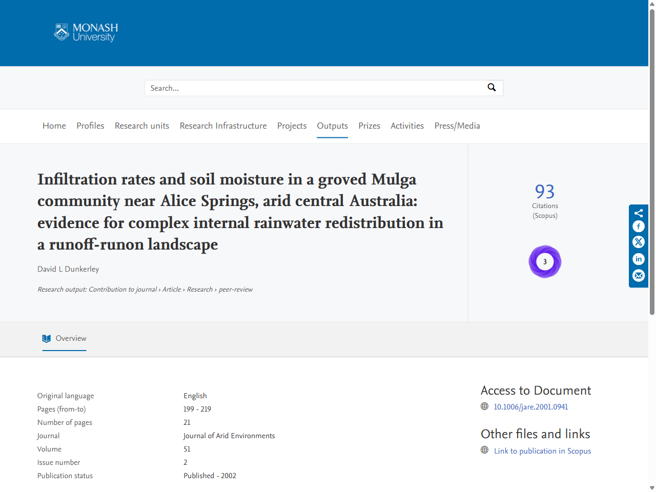The height and width of the screenshot is (492, 656).
Task: Switch to the Overview tab
Action: (65, 338)
